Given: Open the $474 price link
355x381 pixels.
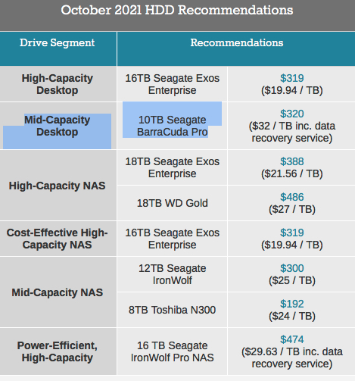Looking at the screenshot, I should click(292, 339).
